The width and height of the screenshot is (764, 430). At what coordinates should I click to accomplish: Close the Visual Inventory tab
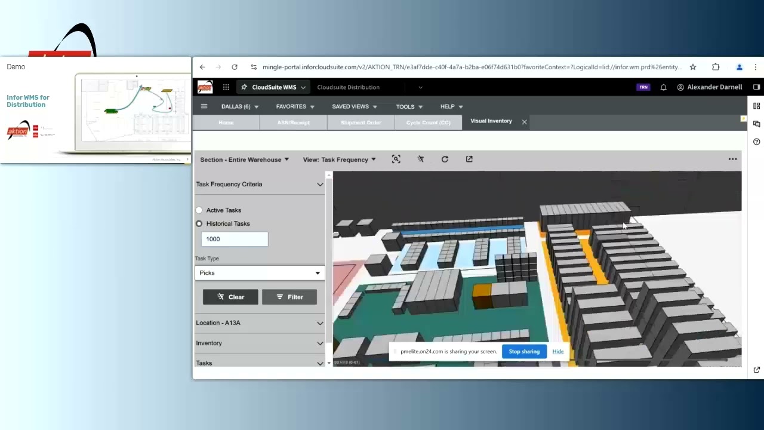(x=524, y=122)
